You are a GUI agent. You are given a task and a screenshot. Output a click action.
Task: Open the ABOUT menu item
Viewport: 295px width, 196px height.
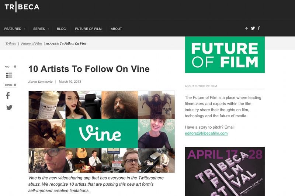click(116, 29)
